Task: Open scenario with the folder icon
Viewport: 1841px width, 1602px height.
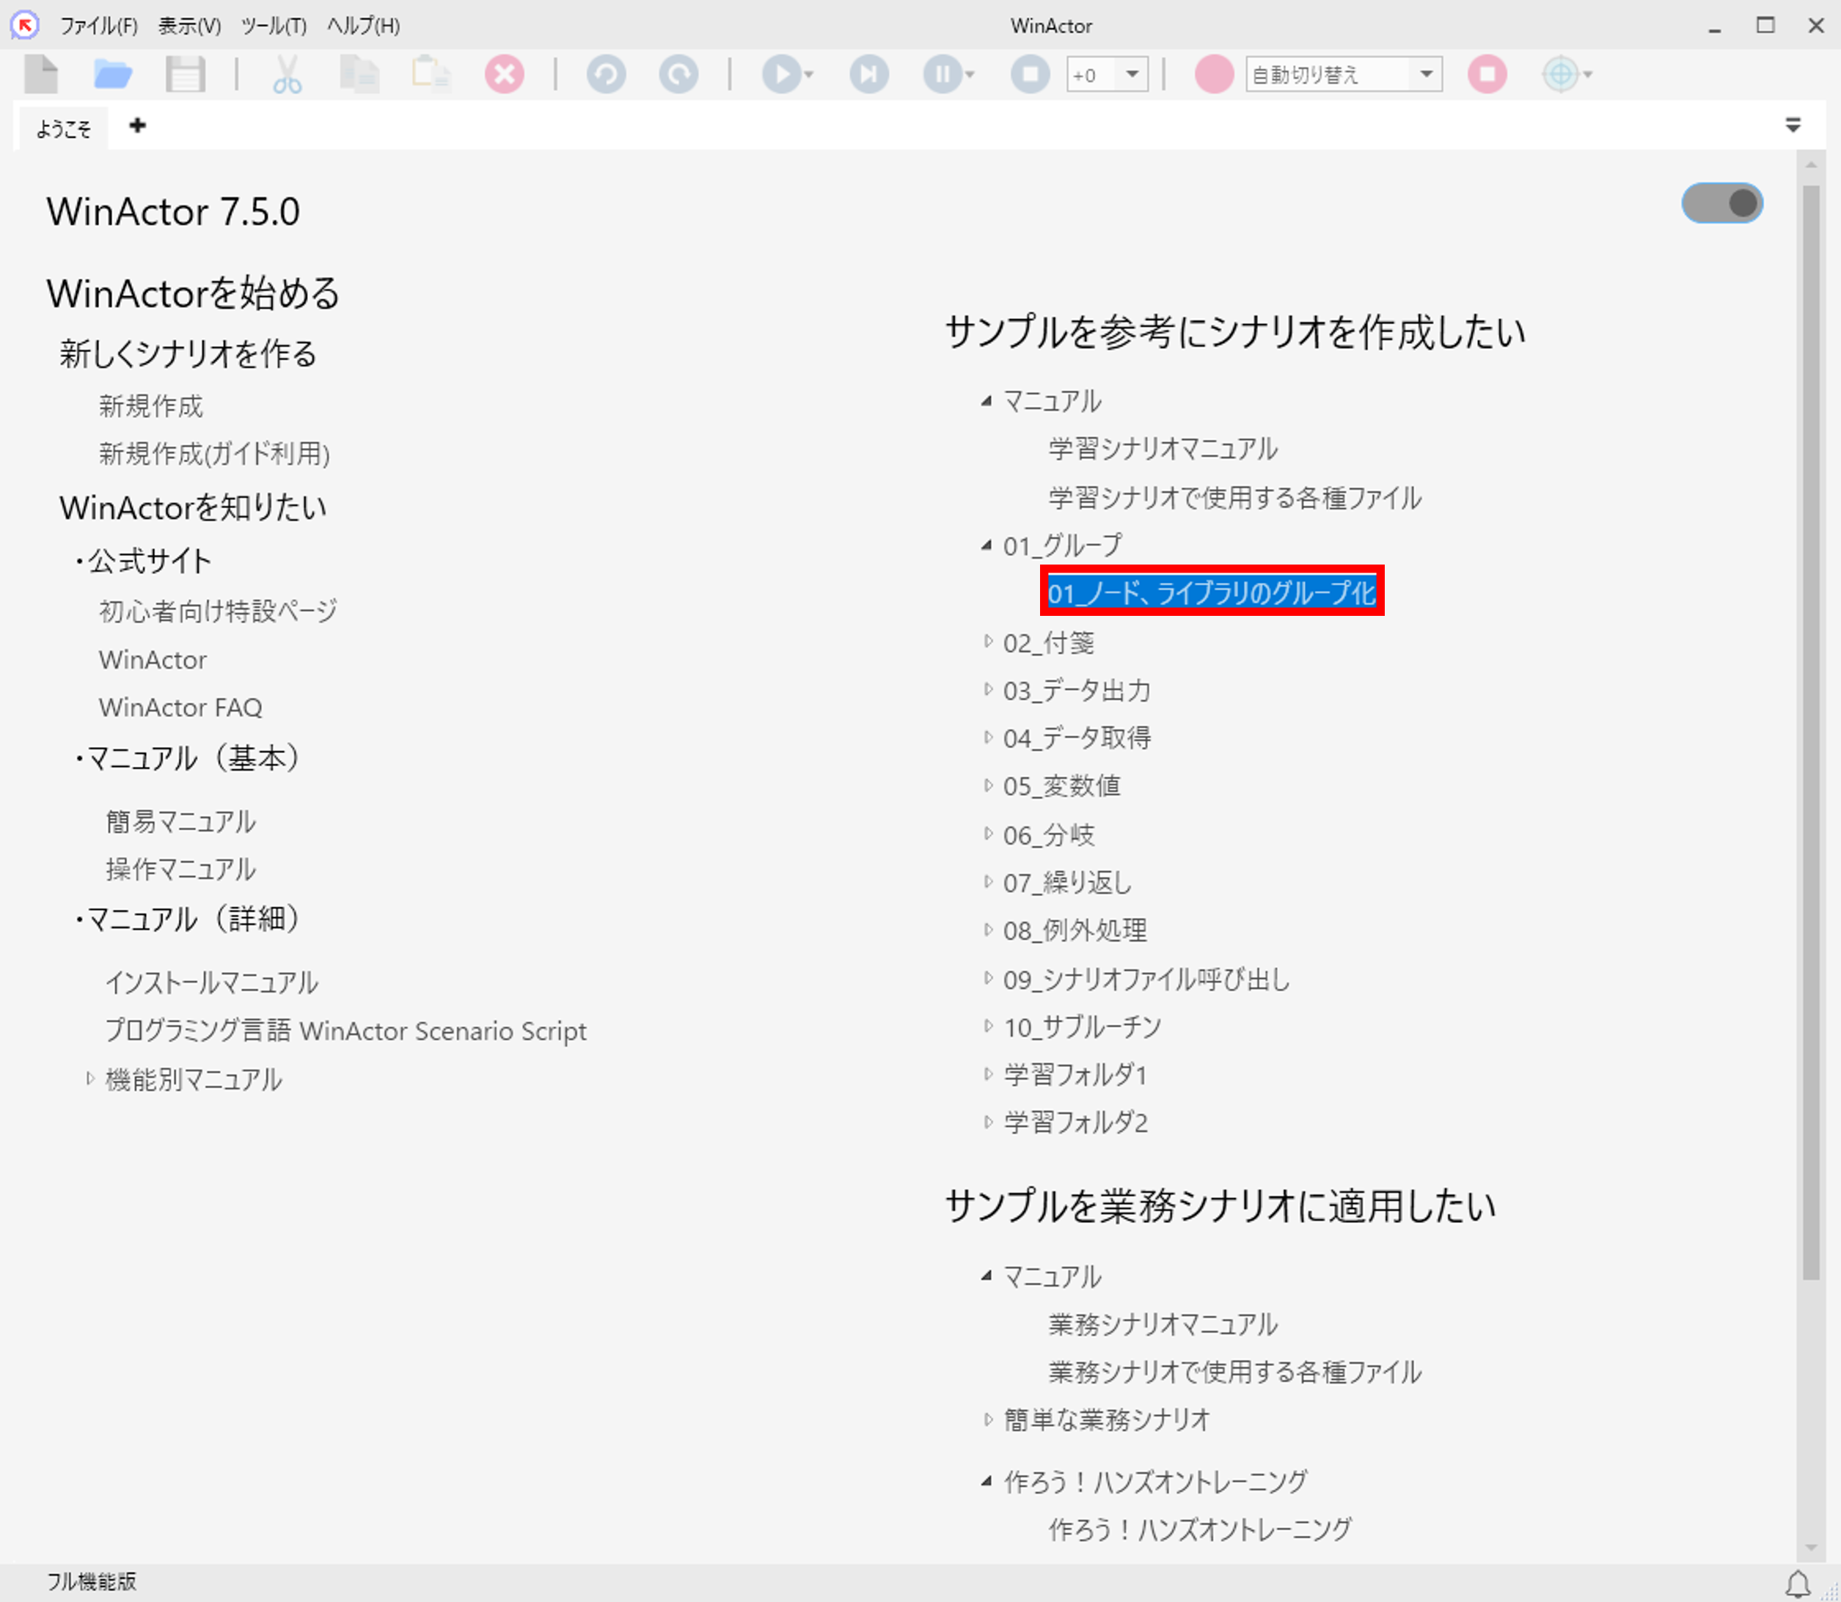Action: tap(113, 74)
